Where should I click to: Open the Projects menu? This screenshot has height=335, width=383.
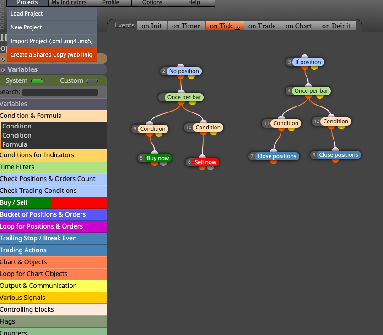click(27, 3)
